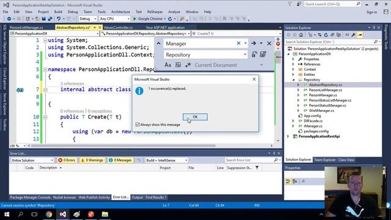Open PersonManager.cs in Solution Explorer
Screen dimensions: 391x220
pos(323,95)
